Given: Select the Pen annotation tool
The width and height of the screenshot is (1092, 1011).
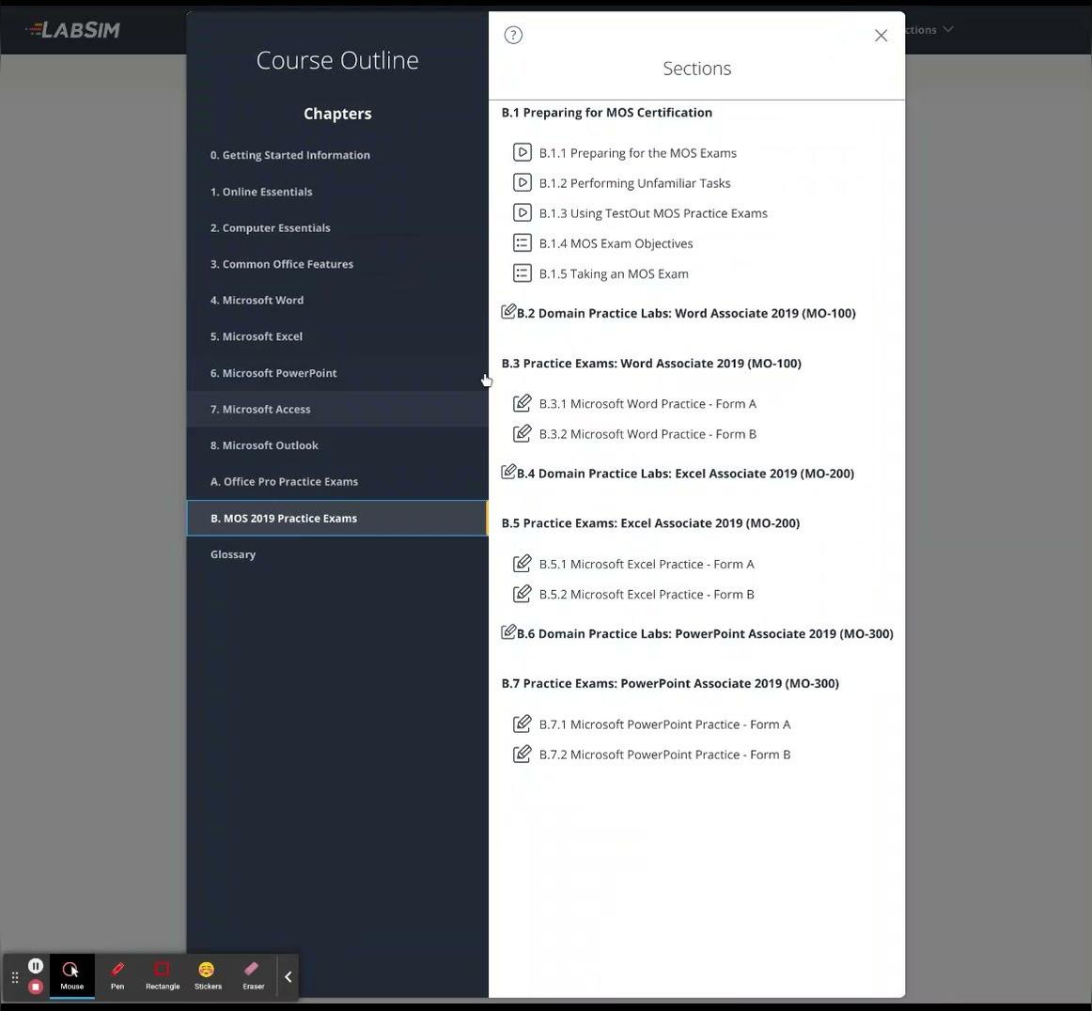Looking at the screenshot, I should [117, 976].
